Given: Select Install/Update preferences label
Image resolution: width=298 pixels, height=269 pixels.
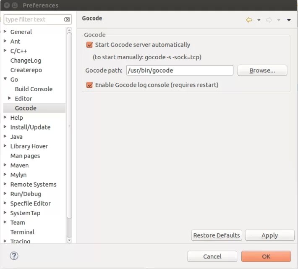Looking at the screenshot, I should (x=30, y=127).
